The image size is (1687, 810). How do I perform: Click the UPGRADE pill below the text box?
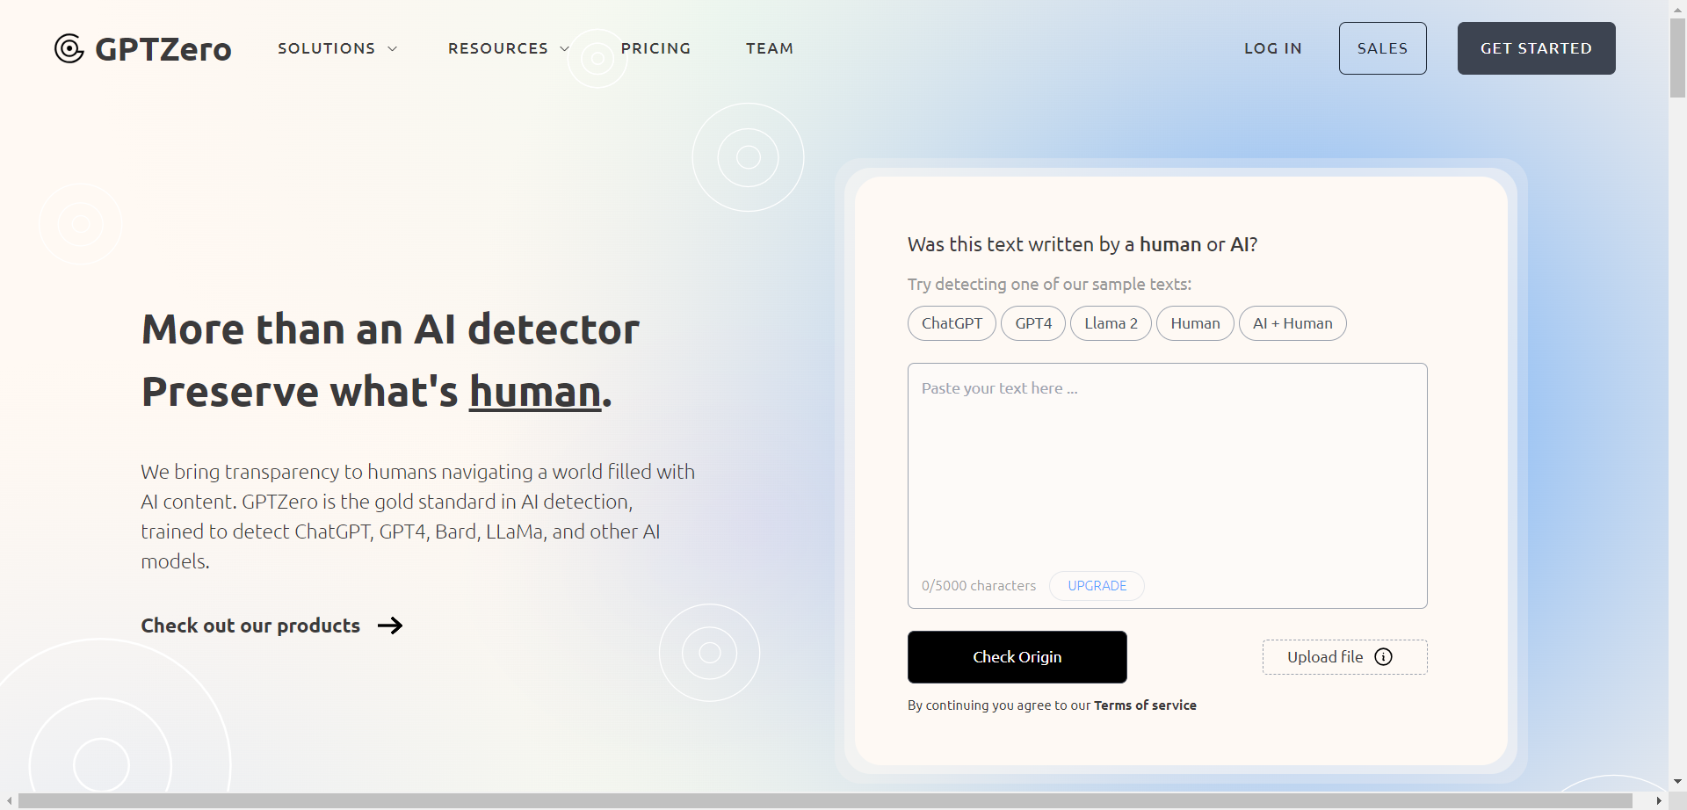[x=1097, y=585]
